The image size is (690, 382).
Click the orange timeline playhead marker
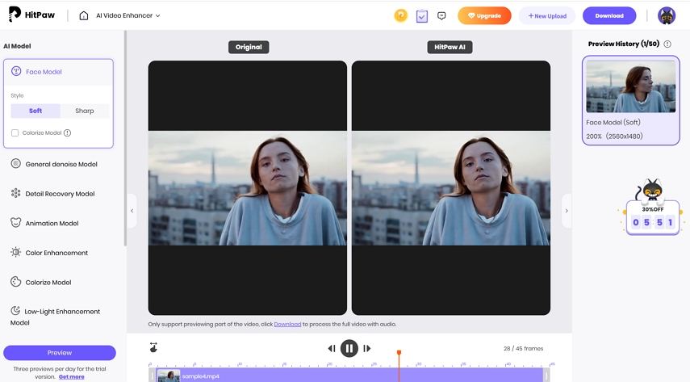[x=399, y=352]
